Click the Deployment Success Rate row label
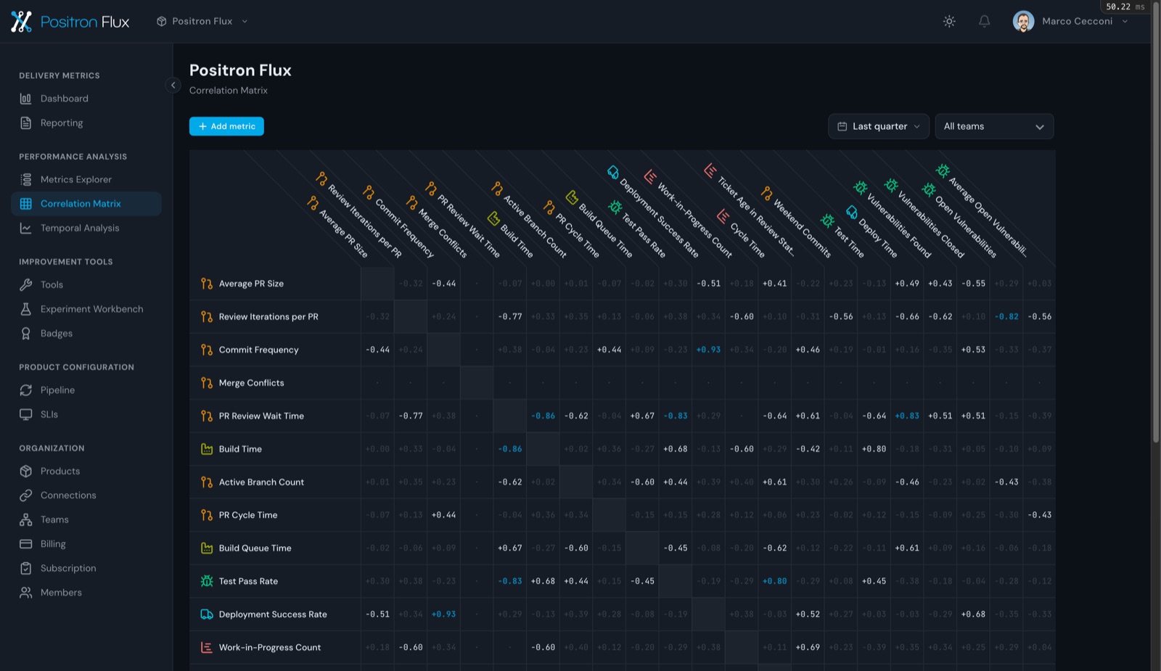The image size is (1161, 671). (x=273, y=614)
